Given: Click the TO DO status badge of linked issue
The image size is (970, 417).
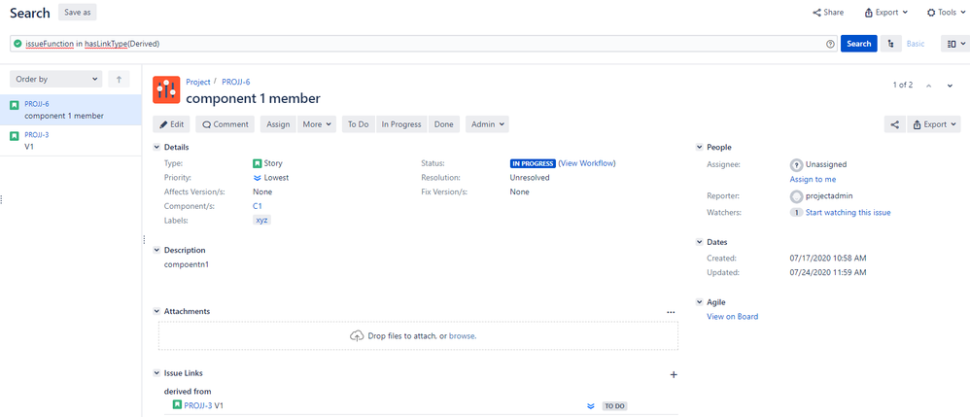Looking at the screenshot, I should [x=615, y=406].
